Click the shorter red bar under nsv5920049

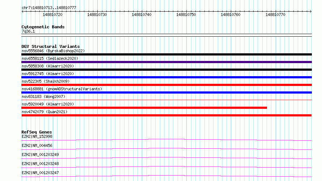coord(144,108)
